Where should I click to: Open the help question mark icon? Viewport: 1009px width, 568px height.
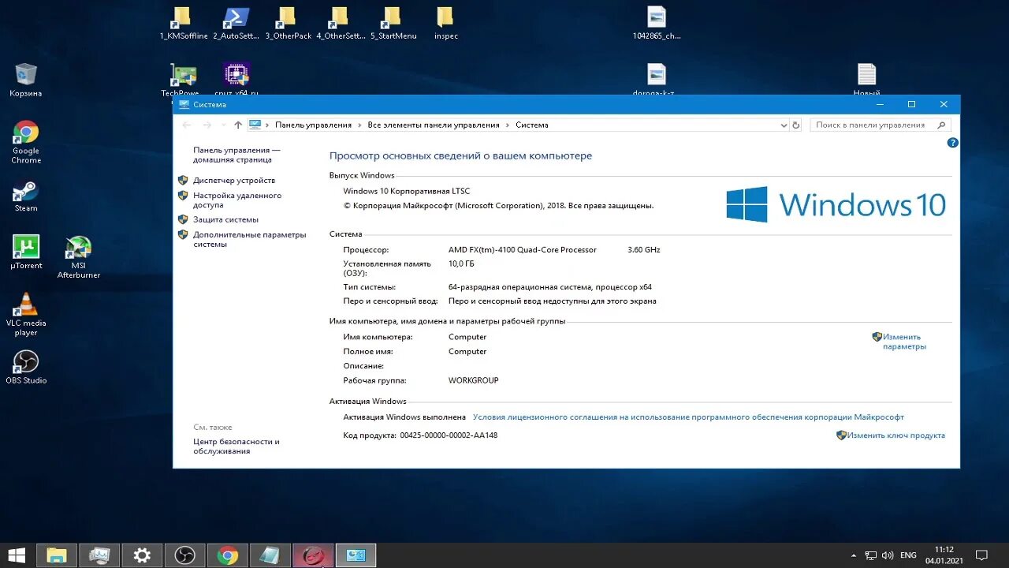[x=952, y=143]
